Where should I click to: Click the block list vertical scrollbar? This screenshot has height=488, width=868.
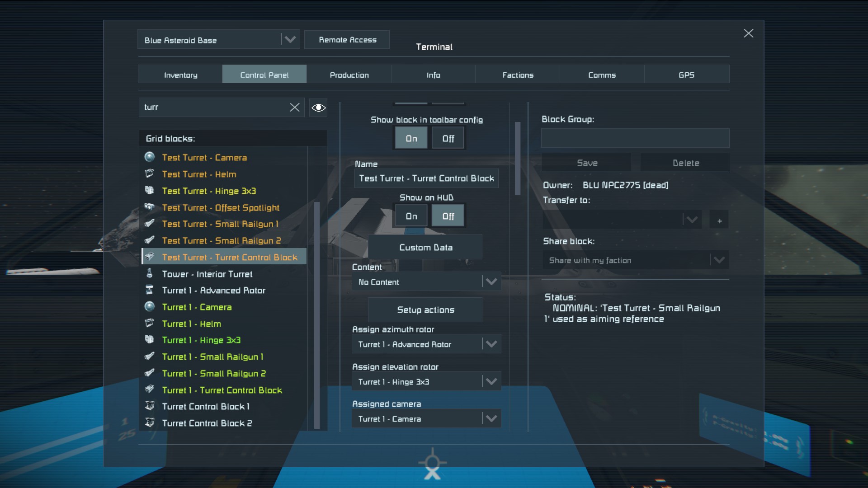coord(317,314)
